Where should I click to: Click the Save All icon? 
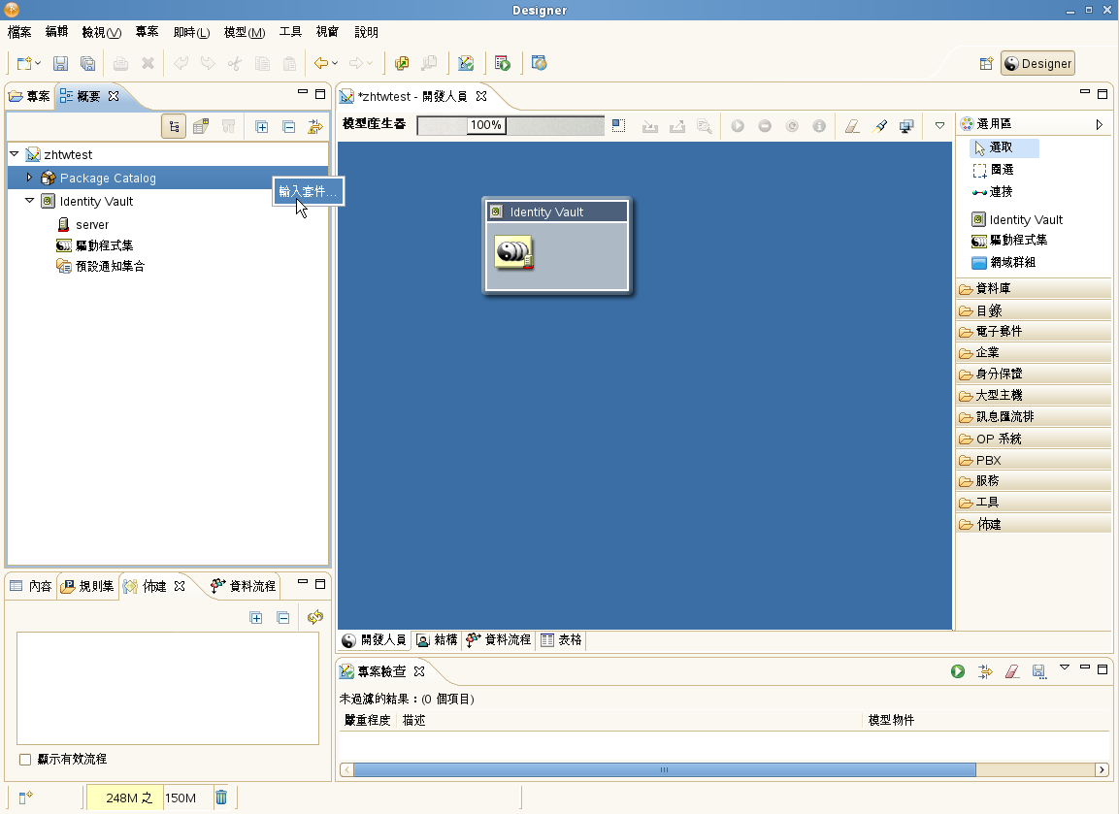point(87,63)
